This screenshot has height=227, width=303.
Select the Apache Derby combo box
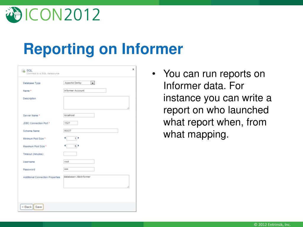(79, 83)
